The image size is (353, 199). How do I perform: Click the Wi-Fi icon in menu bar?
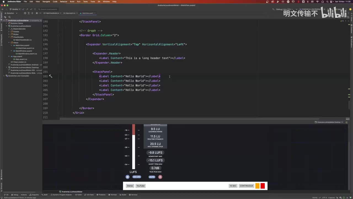click(317, 1)
